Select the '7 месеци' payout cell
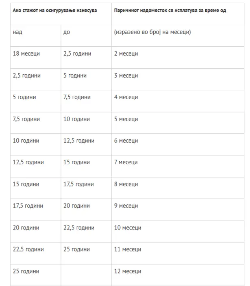Image resolution: width=250 pixels, height=286 pixels. [x=178, y=166]
